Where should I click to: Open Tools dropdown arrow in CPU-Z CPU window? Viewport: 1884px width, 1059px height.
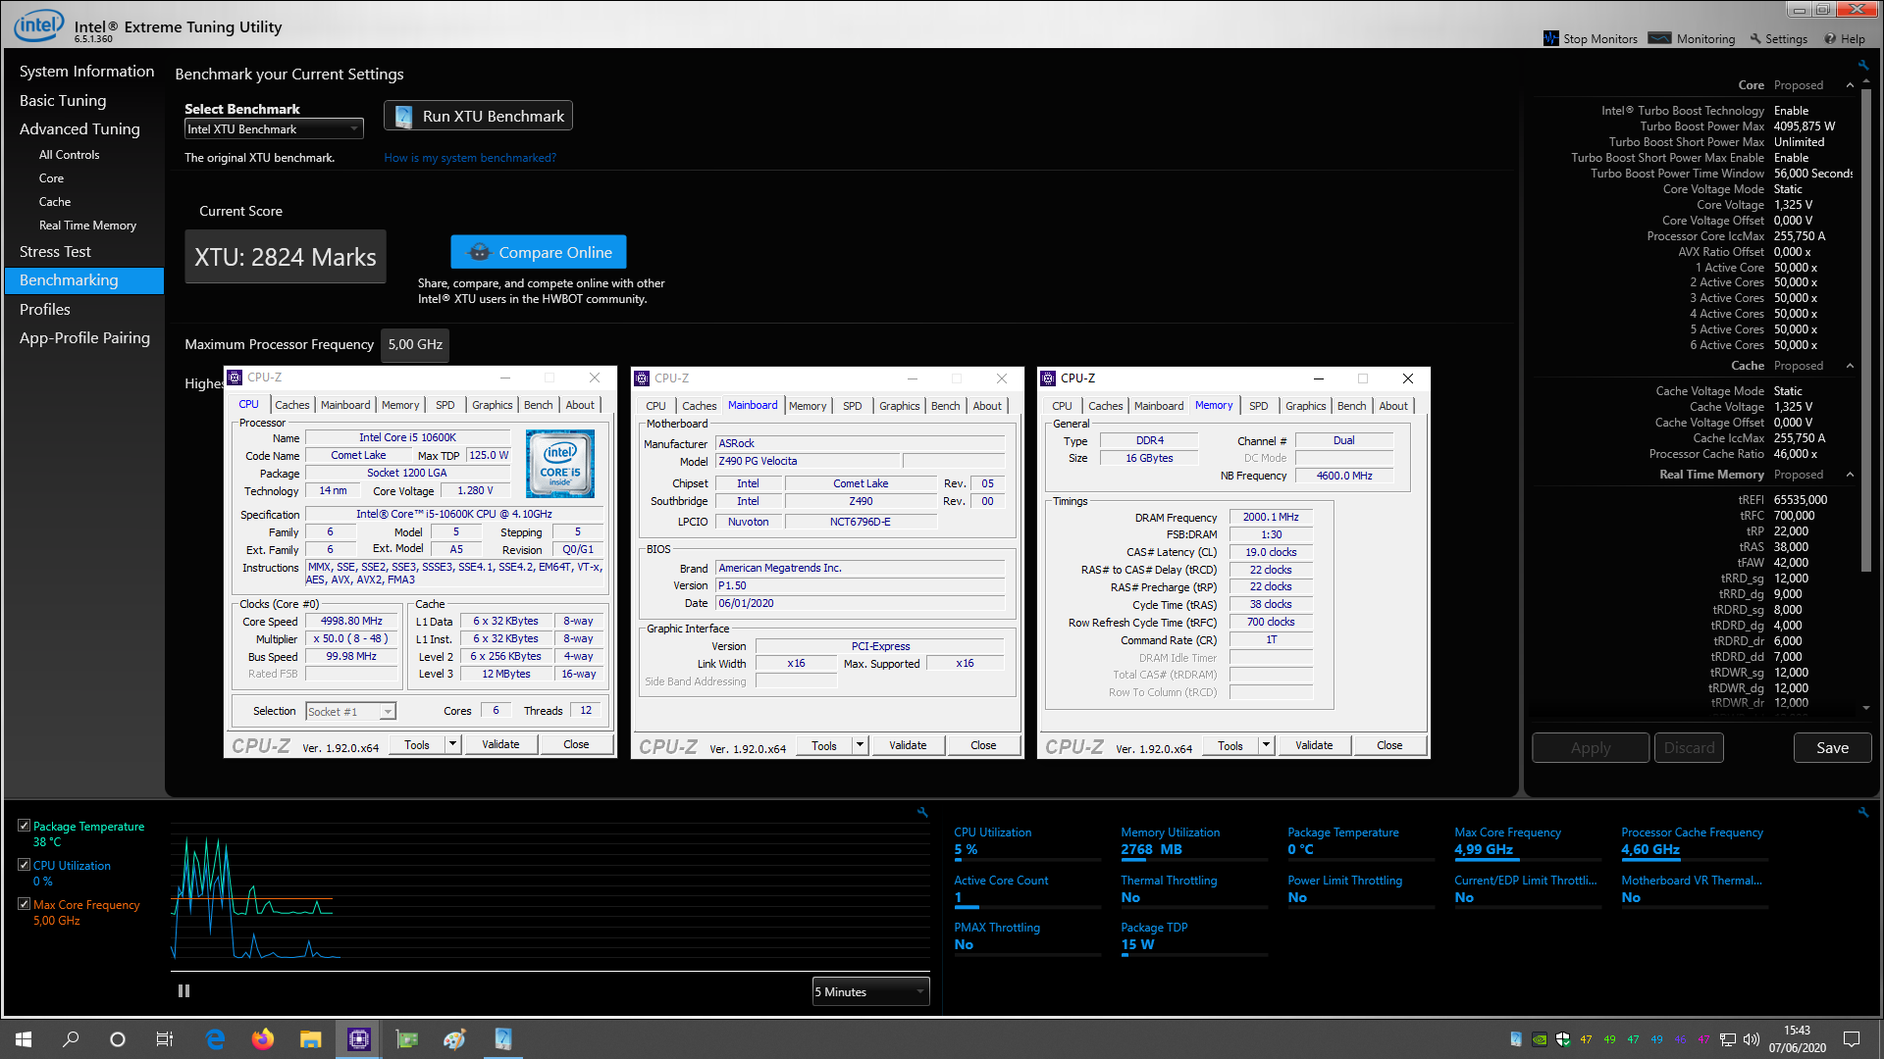tap(452, 745)
